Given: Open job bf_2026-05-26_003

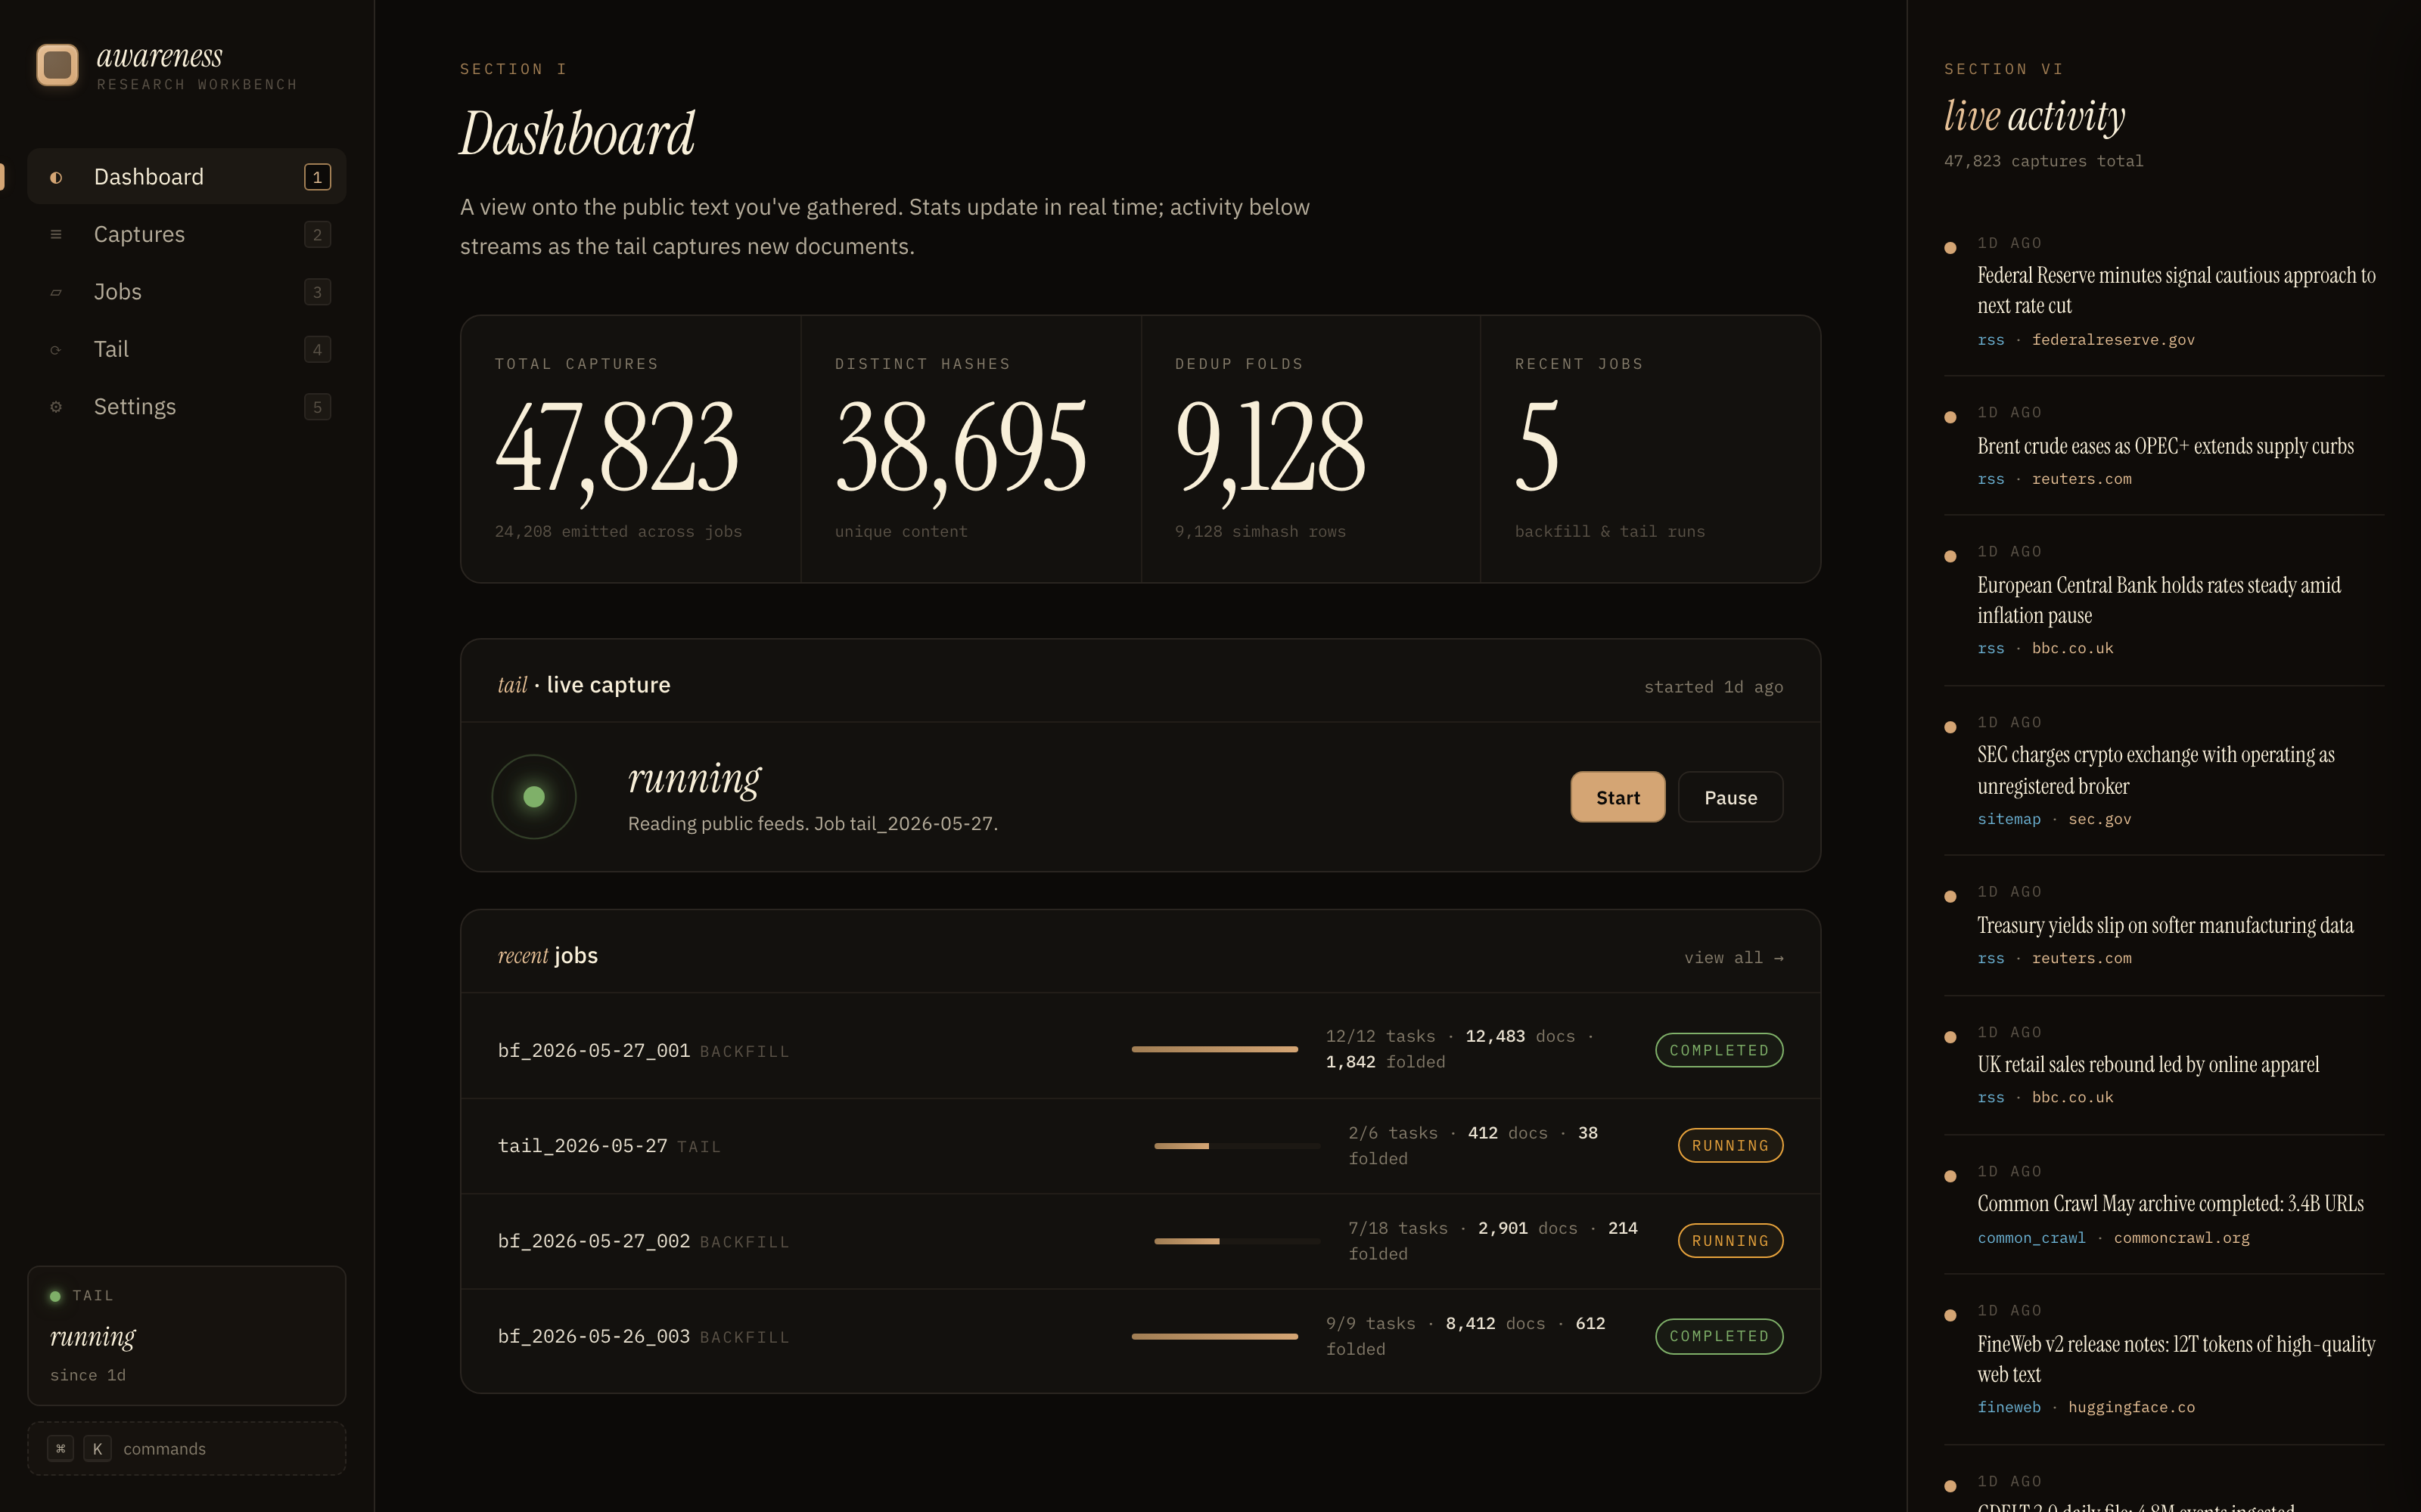Looking at the screenshot, I should 593,1336.
